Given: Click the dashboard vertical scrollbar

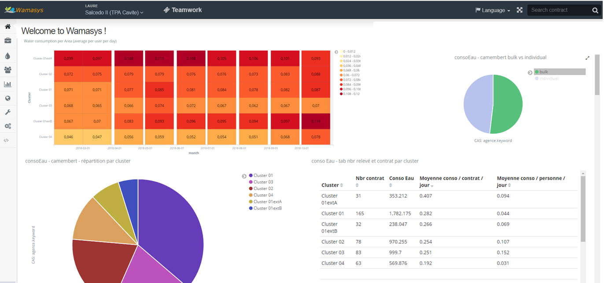Looking at the screenshot, I should [597, 75].
